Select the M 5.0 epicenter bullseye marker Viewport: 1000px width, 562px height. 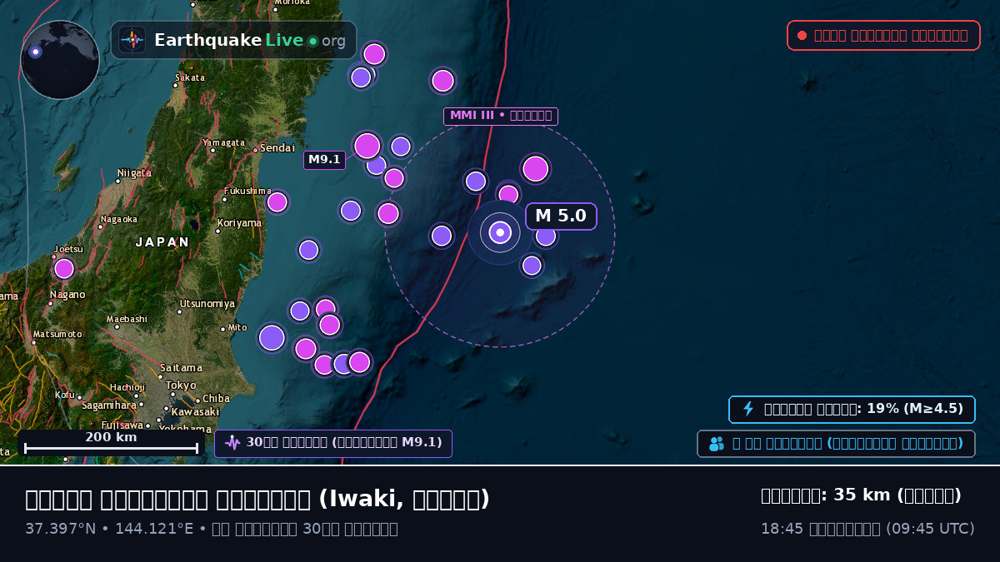pyautogui.click(x=500, y=232)
